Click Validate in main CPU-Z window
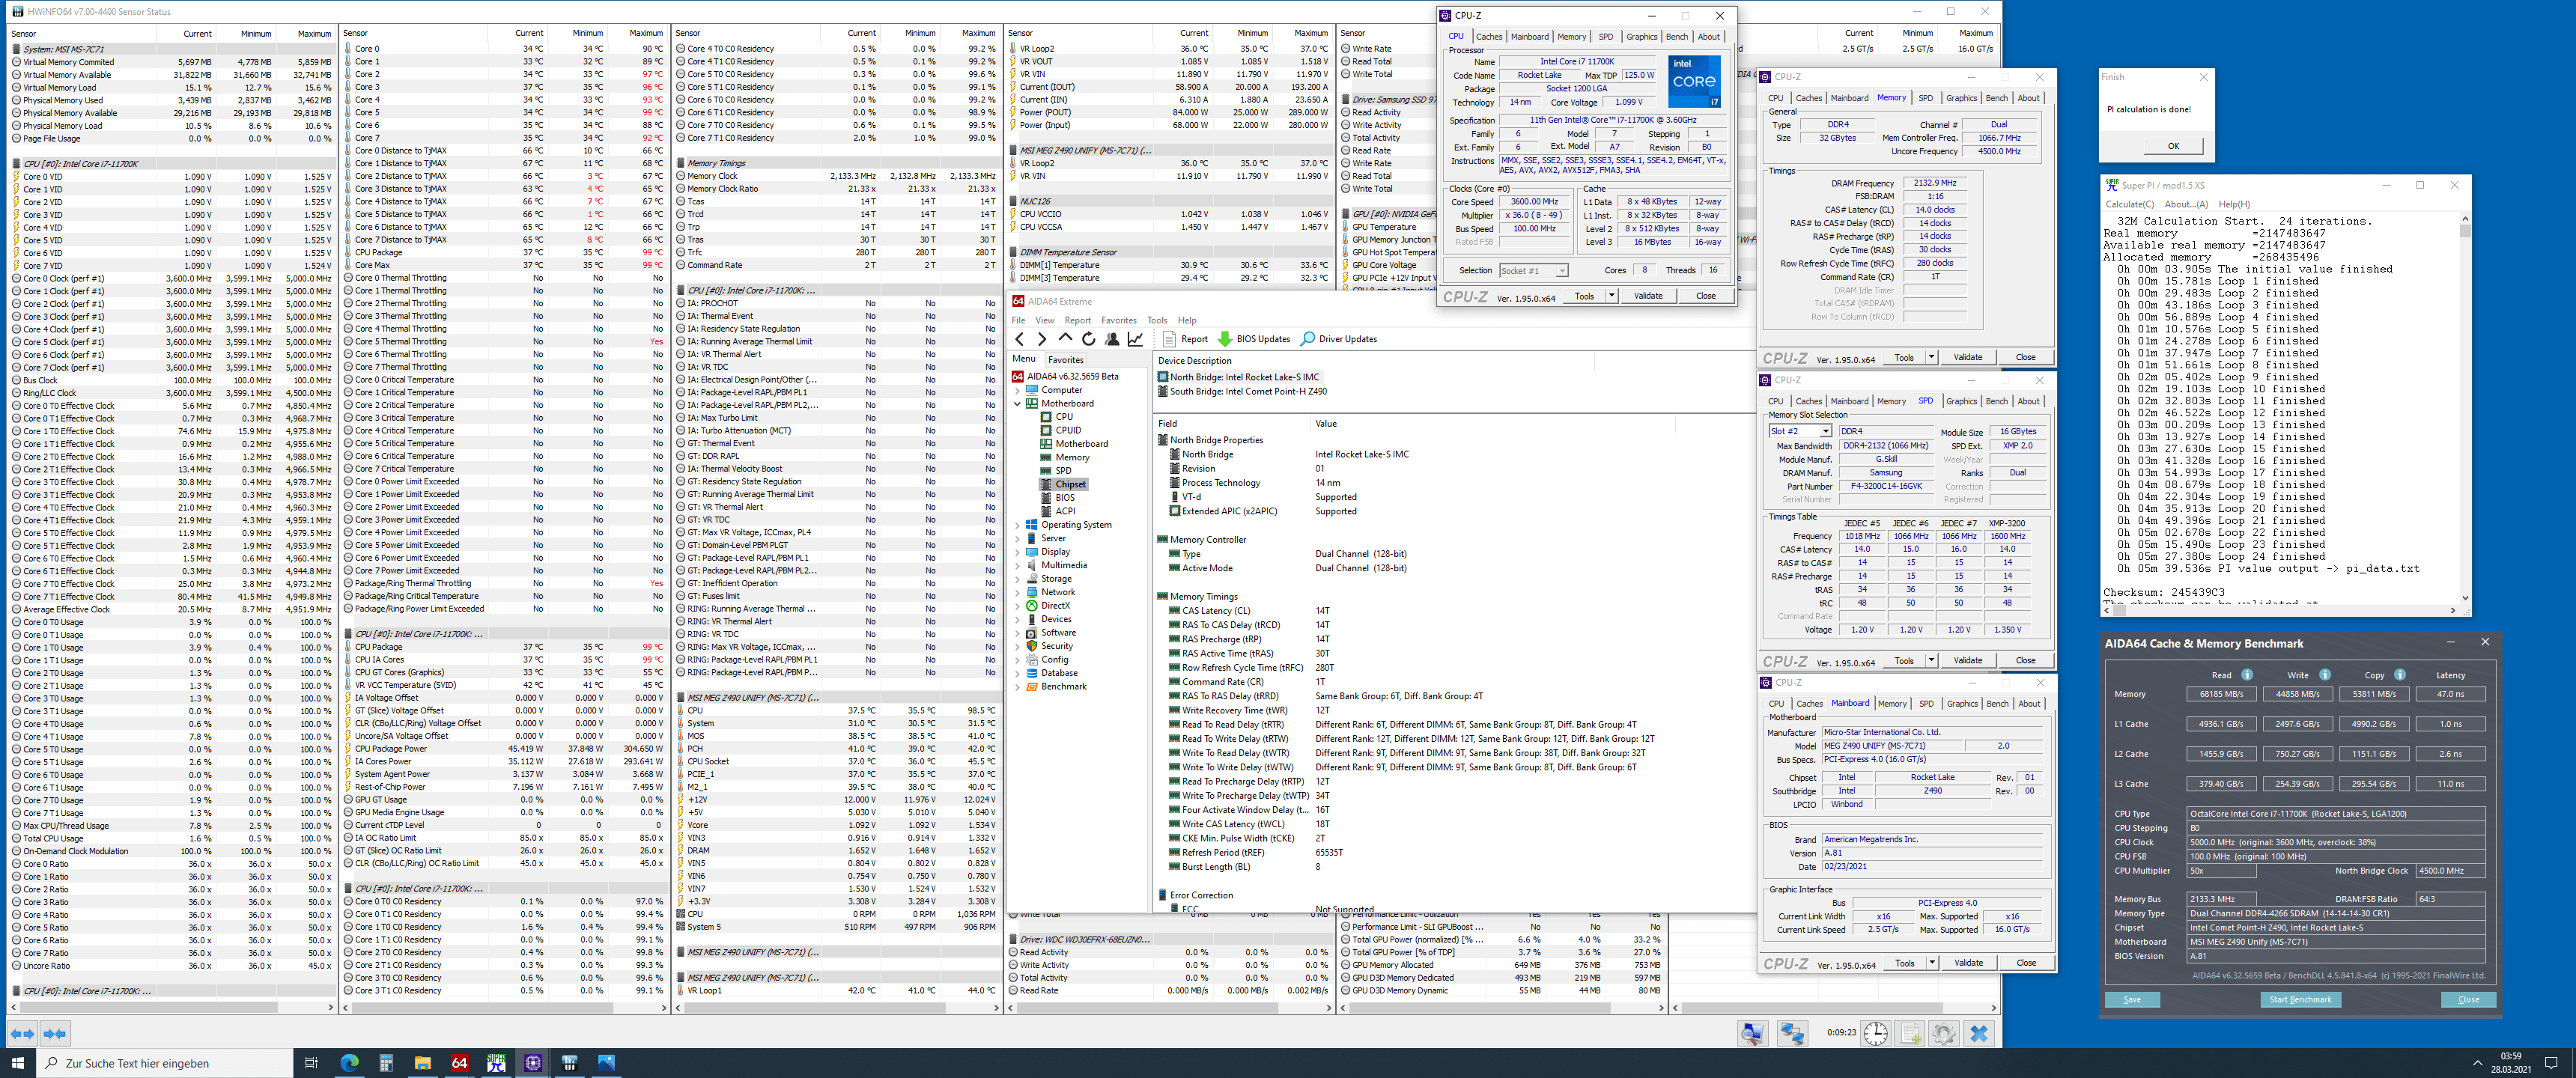 tap(1648, 296)
